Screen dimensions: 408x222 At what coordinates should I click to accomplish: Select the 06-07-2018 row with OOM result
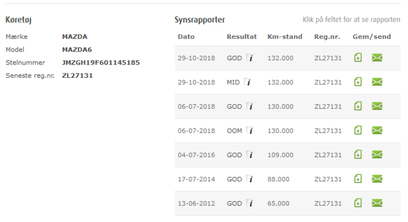[287, 131]
